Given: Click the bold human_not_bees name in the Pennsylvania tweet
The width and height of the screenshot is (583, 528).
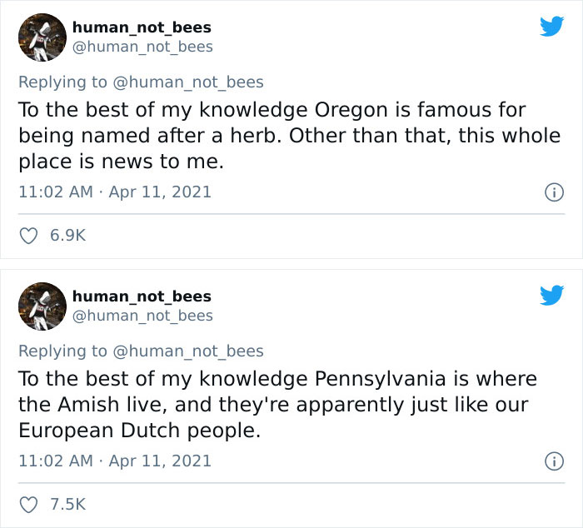Looking at the screenshot, I should pyautogui.click(x=142, y=296).
